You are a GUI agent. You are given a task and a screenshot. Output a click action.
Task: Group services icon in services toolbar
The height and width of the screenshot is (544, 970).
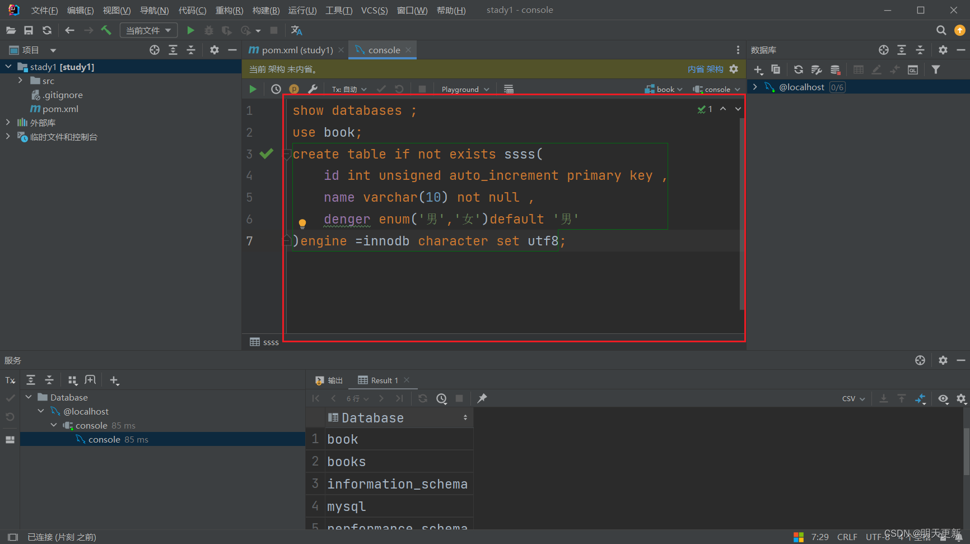pyautogui.click(x=72, y=380)
